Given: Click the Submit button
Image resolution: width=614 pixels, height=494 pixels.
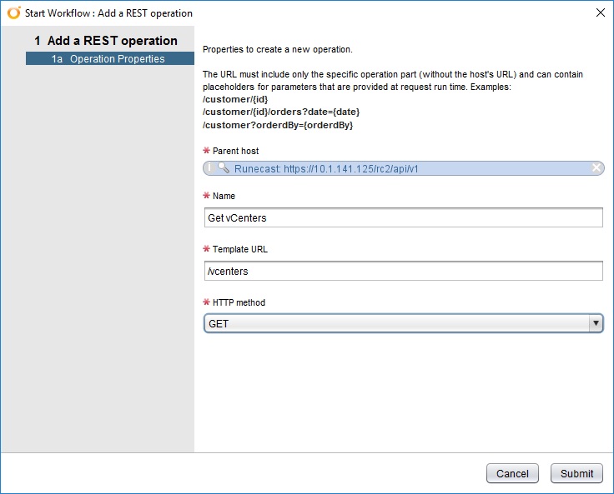Looking at the screenshot, I should 576,473.
